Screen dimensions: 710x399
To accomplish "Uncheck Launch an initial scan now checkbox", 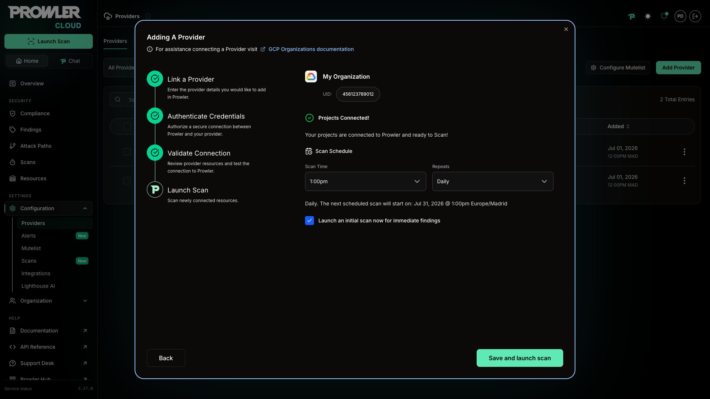I will point(310,221).
